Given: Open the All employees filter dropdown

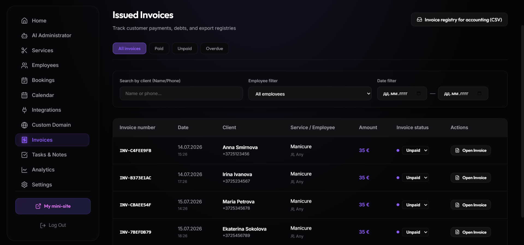Looking at the screenshot, I should [310, 94].
